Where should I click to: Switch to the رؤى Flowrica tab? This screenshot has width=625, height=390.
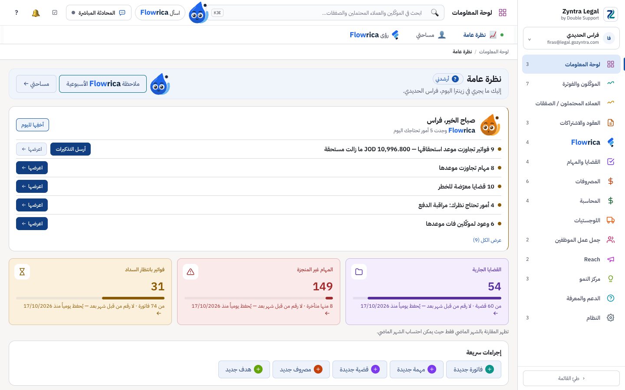[374, 35]
